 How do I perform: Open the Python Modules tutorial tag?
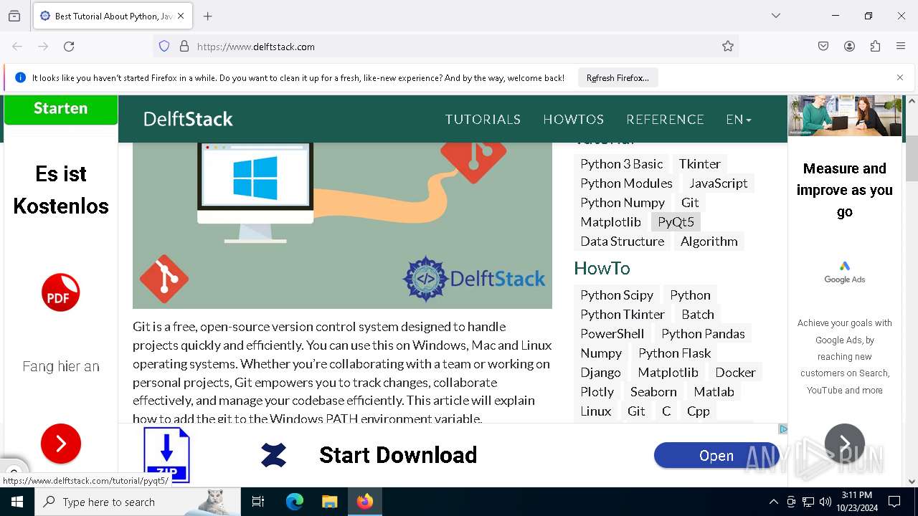click(627, 183)
